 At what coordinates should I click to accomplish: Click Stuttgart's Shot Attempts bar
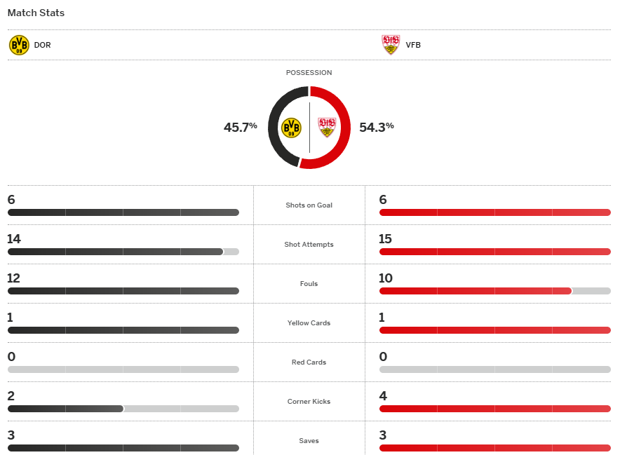pos(494,252)
